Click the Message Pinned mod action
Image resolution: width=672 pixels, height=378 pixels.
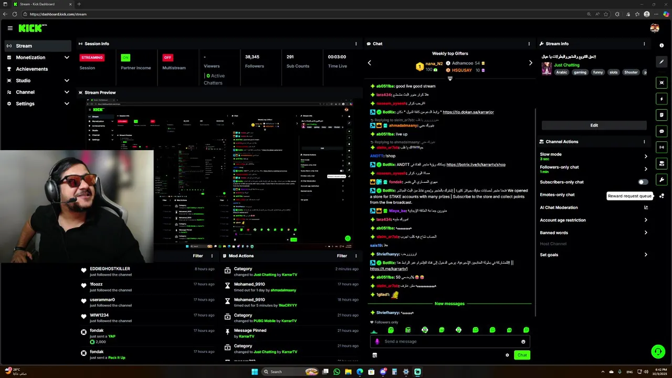[291, 333]
